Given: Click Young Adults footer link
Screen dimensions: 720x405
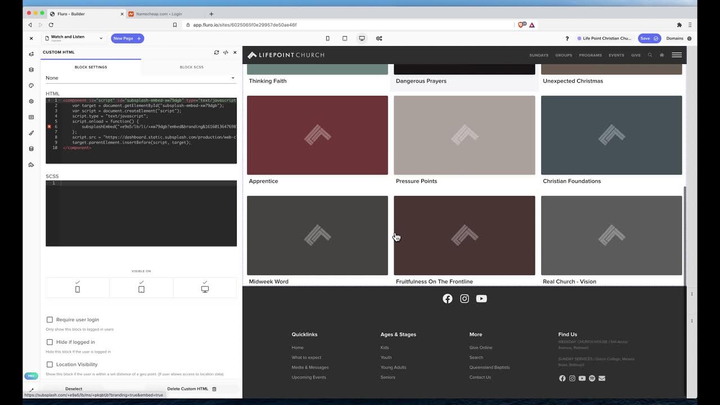Looking at the screenshot, I should 393,367.
